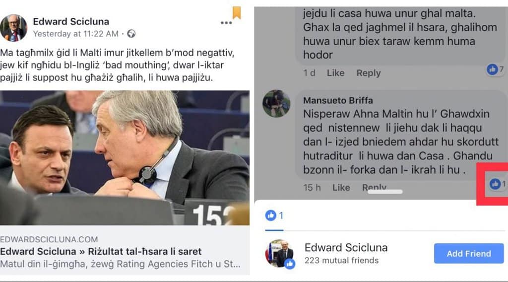The image size is (508, 282).
Task: Like Mansueto Briffa's comment
Action: (341, 187)
